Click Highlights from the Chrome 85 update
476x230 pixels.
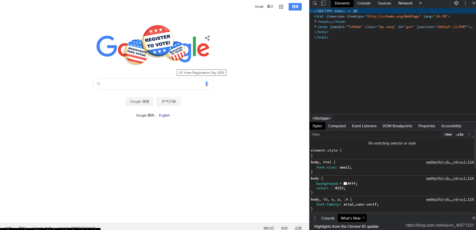pyautogui.click(x=346, y=226)
